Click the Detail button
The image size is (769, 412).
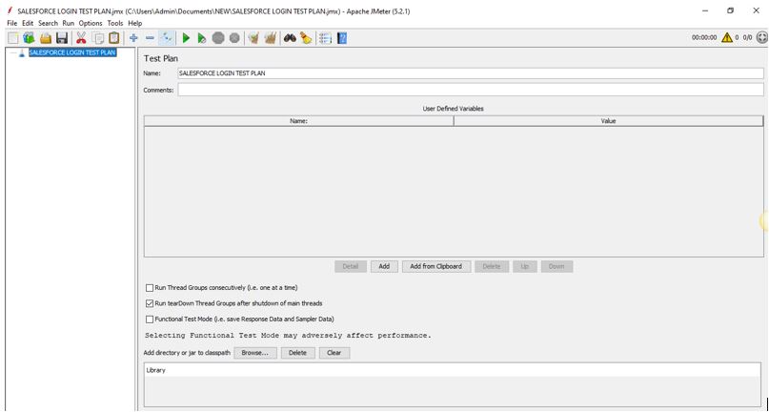click(x=350, y=266)
